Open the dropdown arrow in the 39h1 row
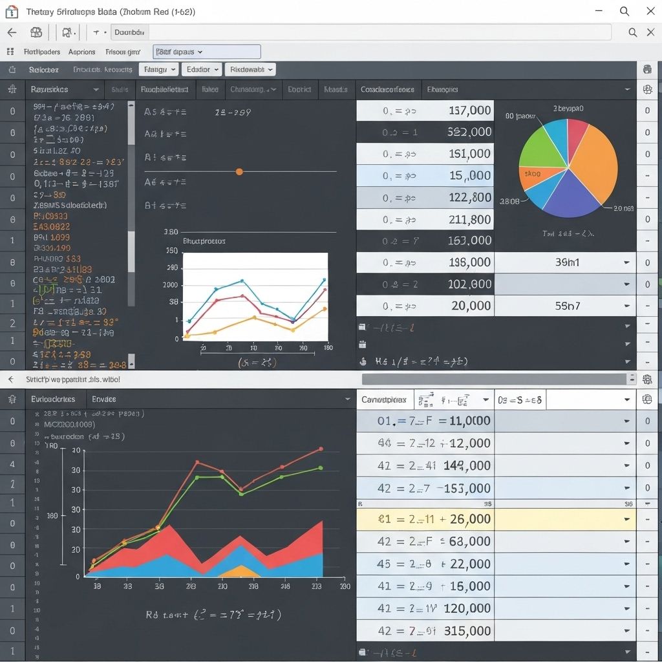The height and width of the screenshot is (662, 662). pyautogui.click(x=626, y=262)
